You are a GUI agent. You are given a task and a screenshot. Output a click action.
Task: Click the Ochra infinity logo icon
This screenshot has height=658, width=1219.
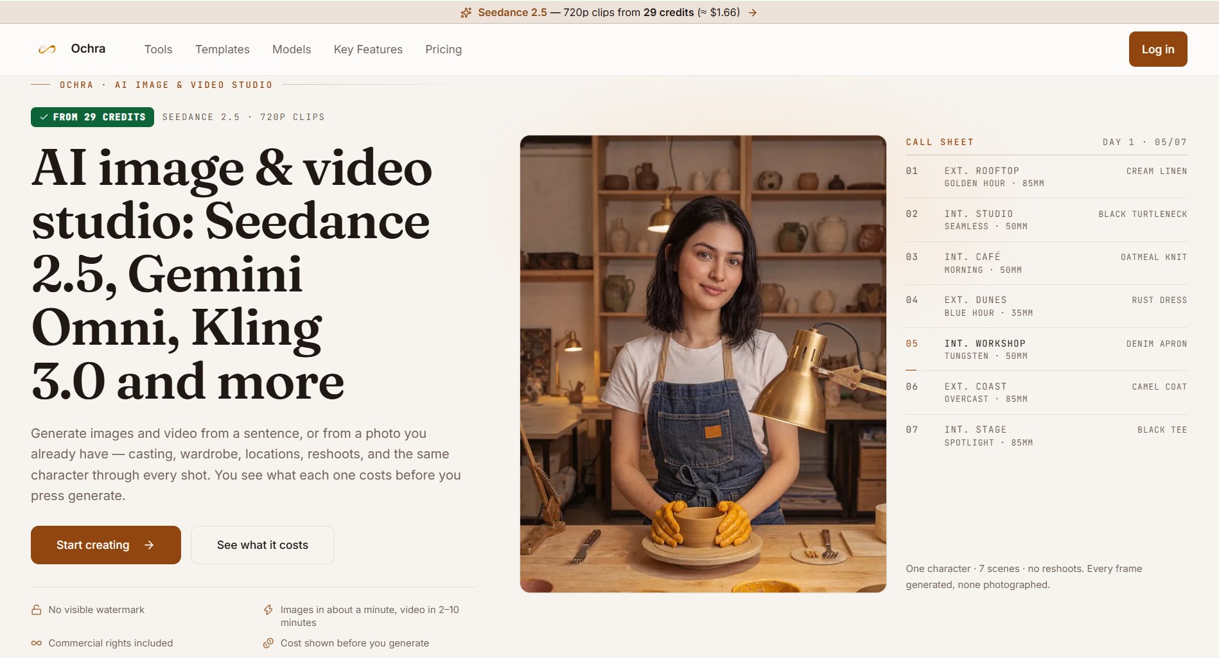tap(47, 49)
